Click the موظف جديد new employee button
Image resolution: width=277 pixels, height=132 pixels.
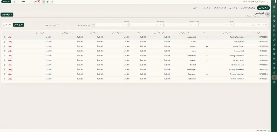click(7, 15)
